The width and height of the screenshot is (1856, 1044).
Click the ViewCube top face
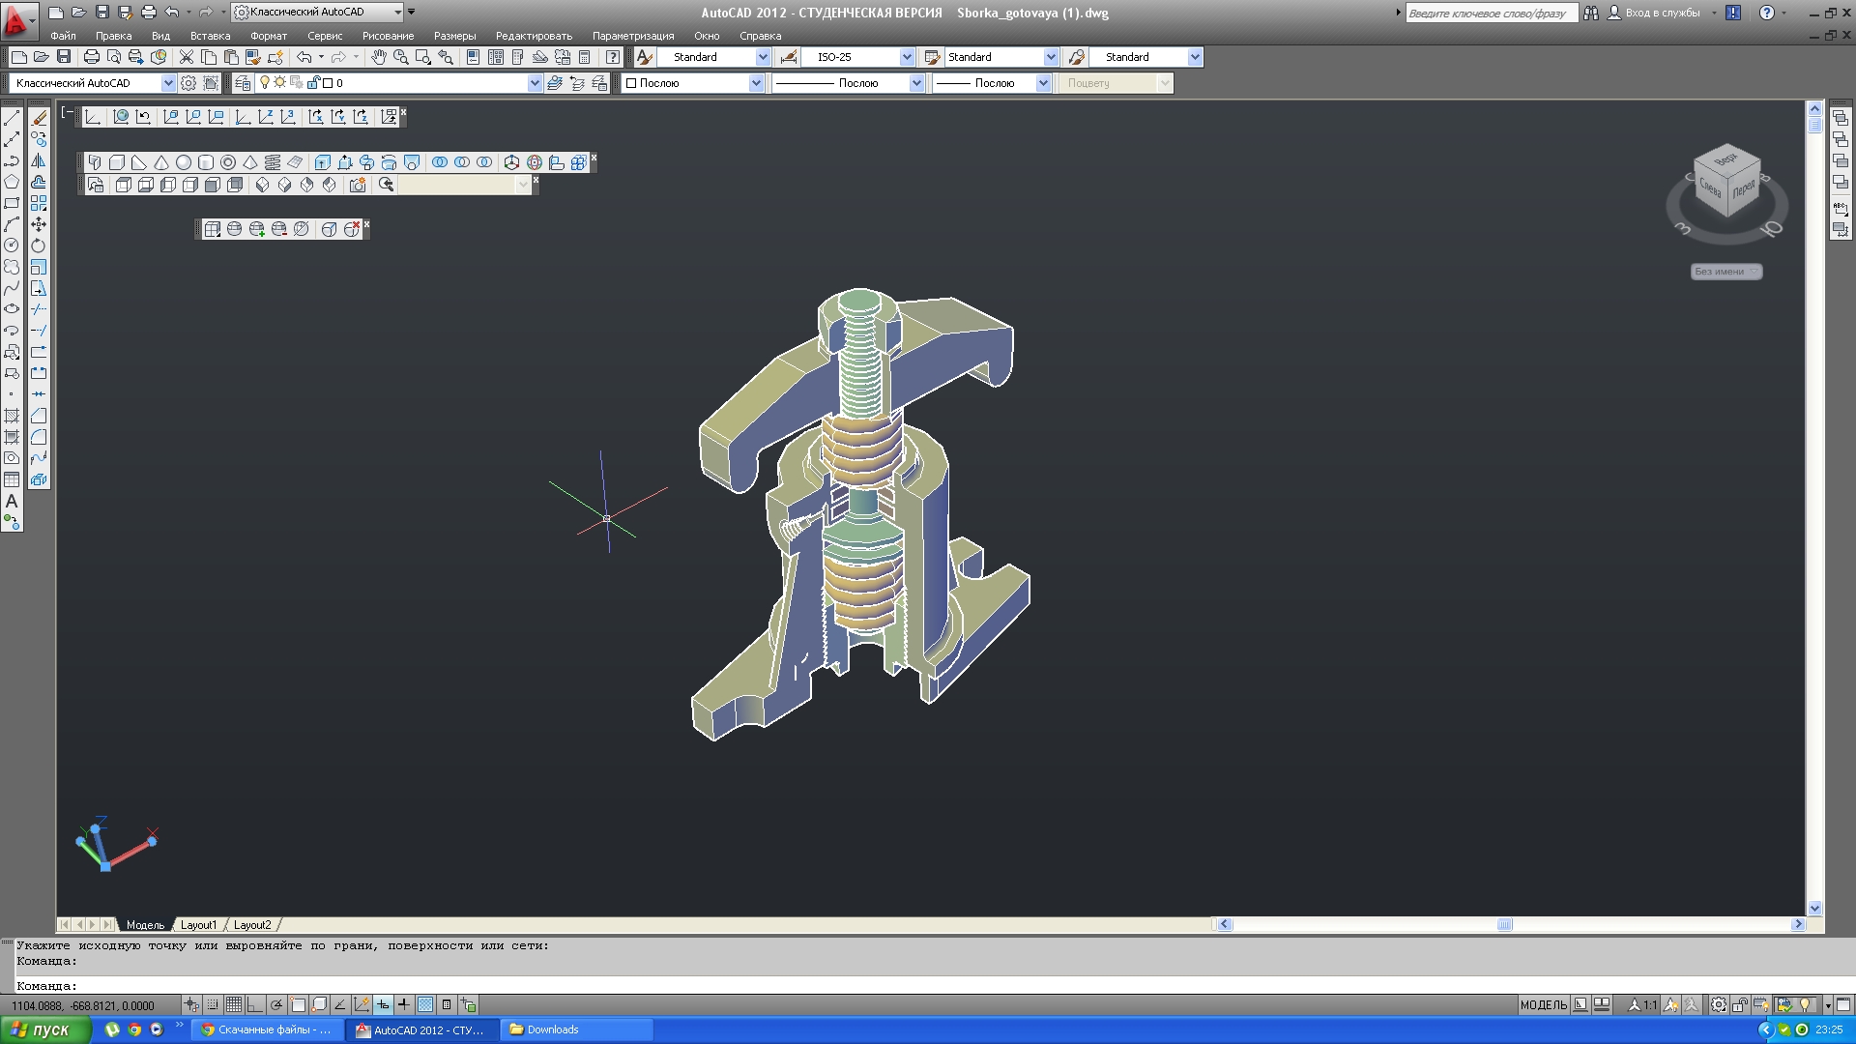point(1726,159)
